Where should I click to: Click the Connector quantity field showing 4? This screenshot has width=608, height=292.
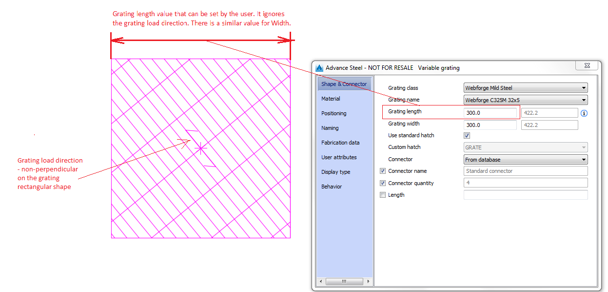pos(526,183)
